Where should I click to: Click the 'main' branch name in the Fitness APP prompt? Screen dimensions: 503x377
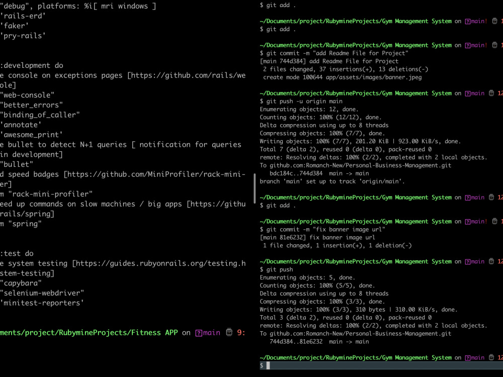212,333
